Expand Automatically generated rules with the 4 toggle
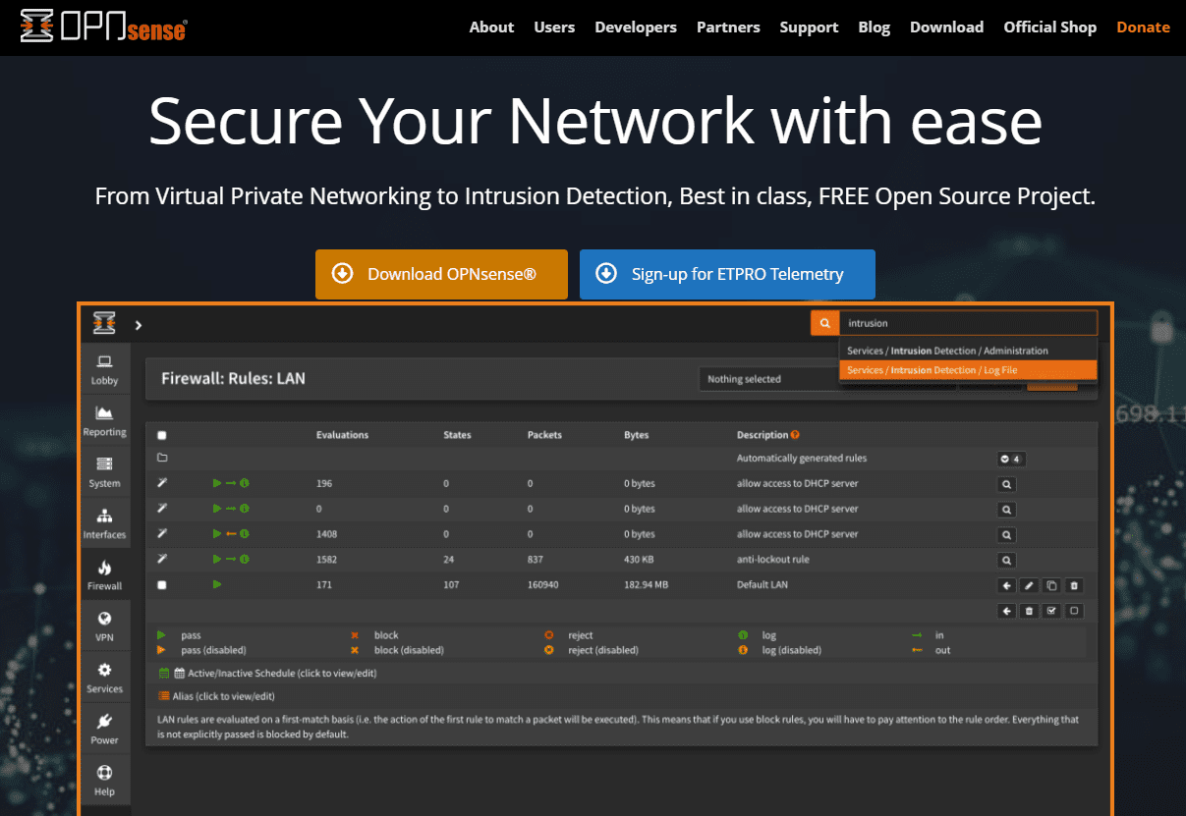 [x=1010, y=459]
